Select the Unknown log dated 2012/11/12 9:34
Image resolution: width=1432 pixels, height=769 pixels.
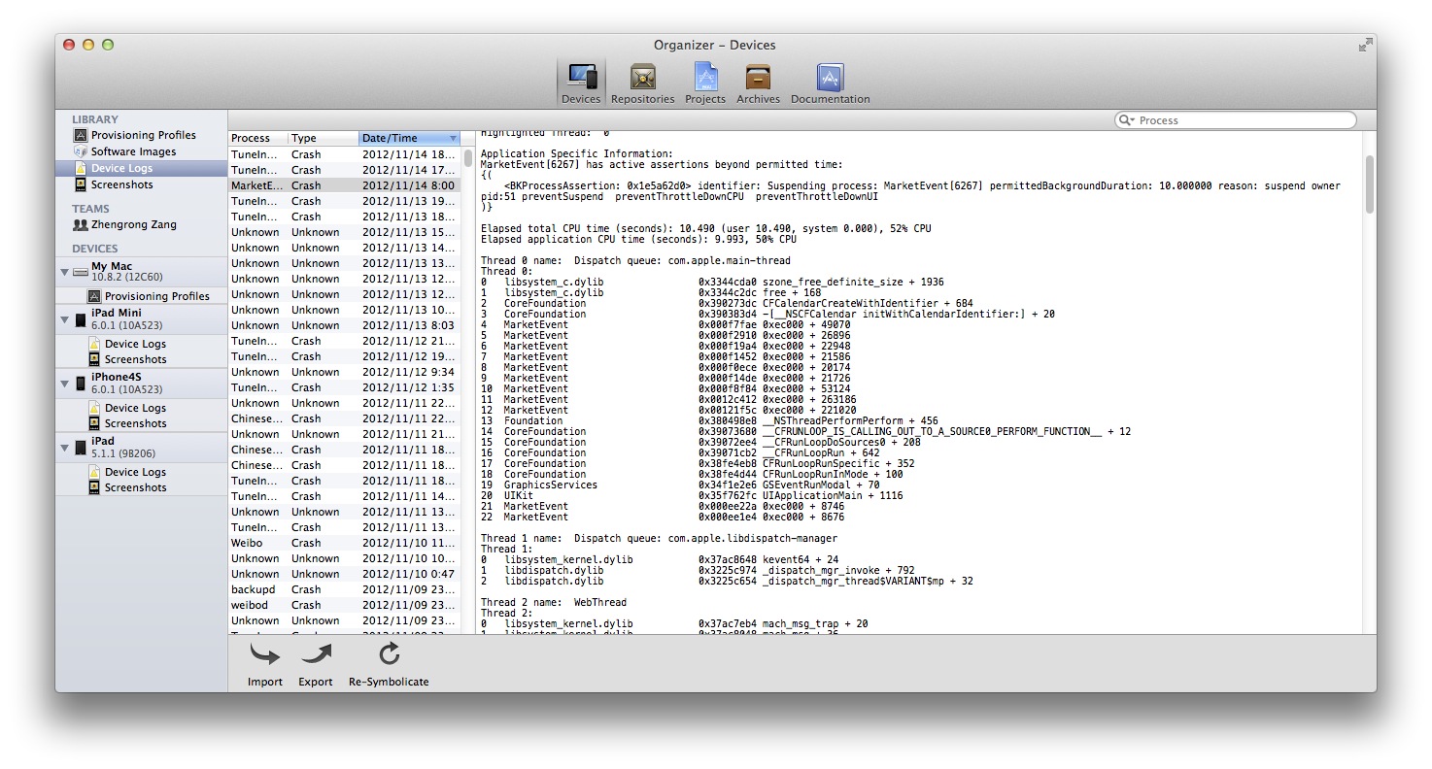(x=345, y=372)
